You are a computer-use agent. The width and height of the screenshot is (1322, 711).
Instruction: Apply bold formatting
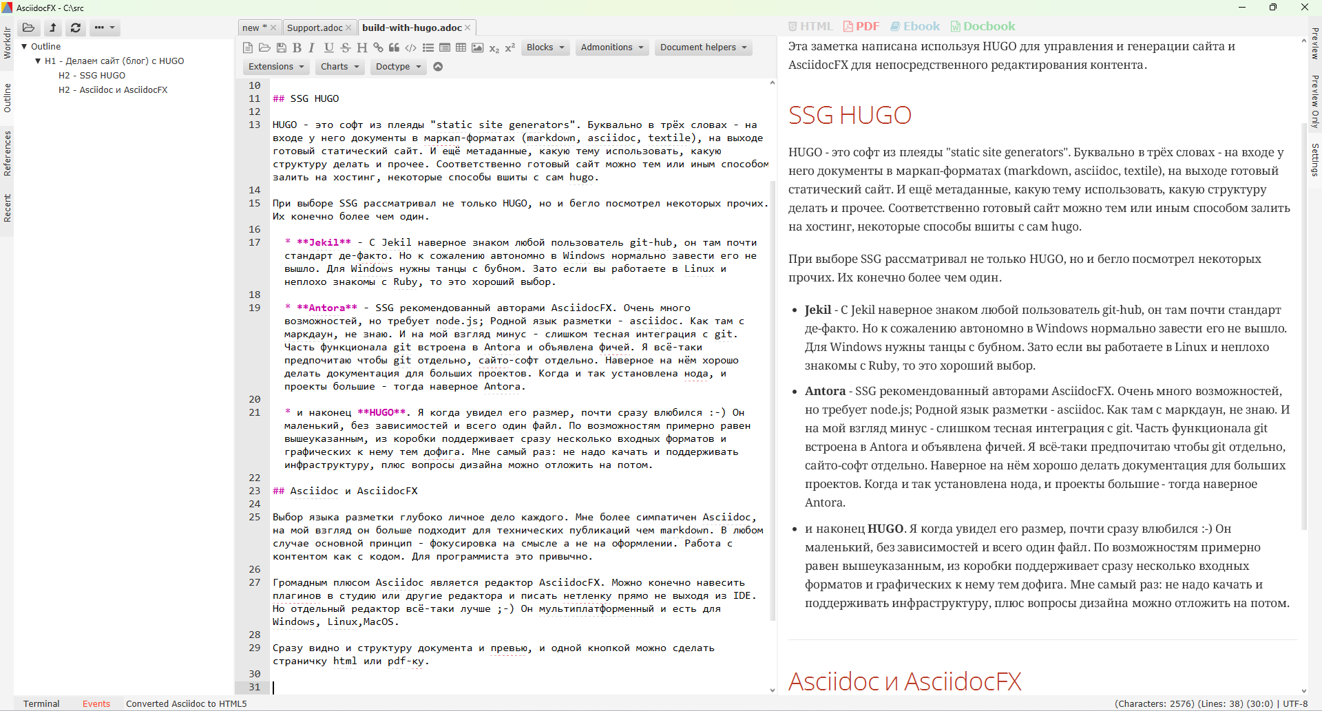[x=297, y=47]
